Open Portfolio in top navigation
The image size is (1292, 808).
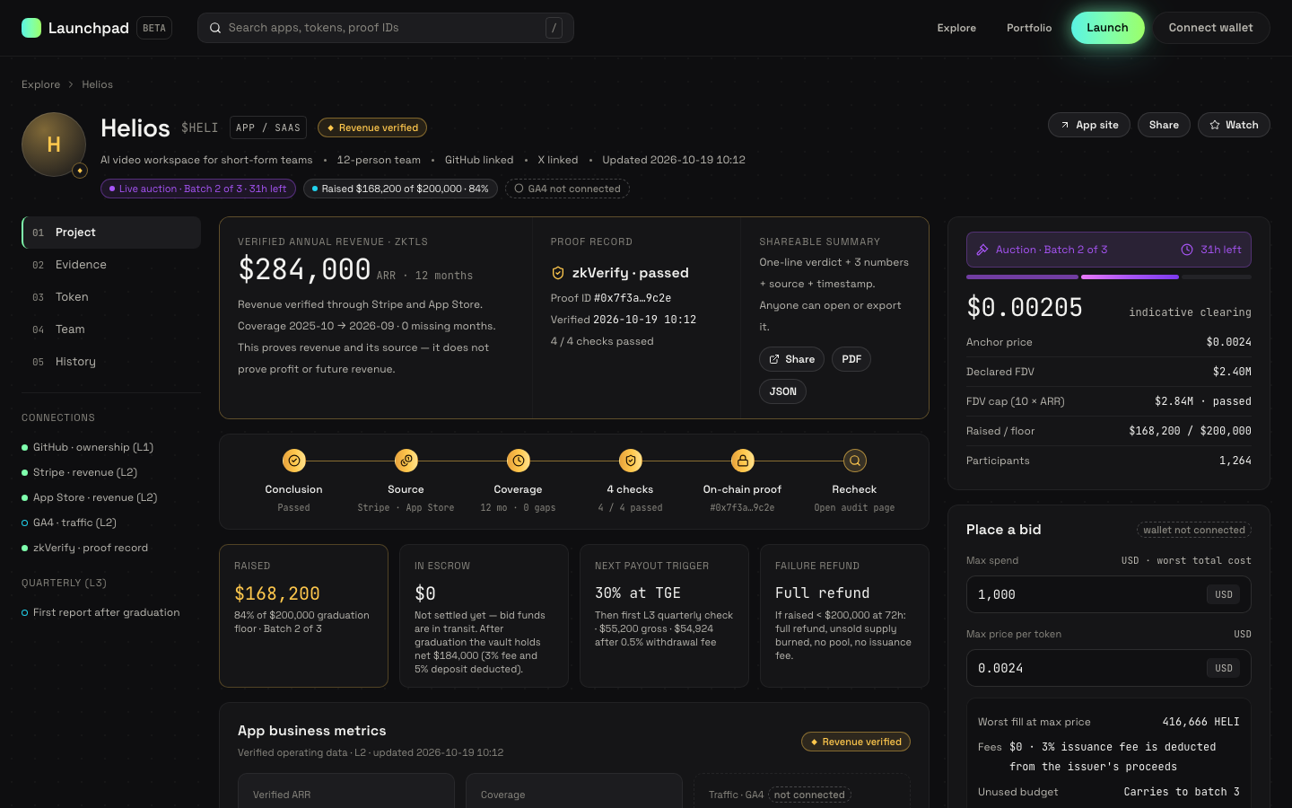(x=1029, y=28)
